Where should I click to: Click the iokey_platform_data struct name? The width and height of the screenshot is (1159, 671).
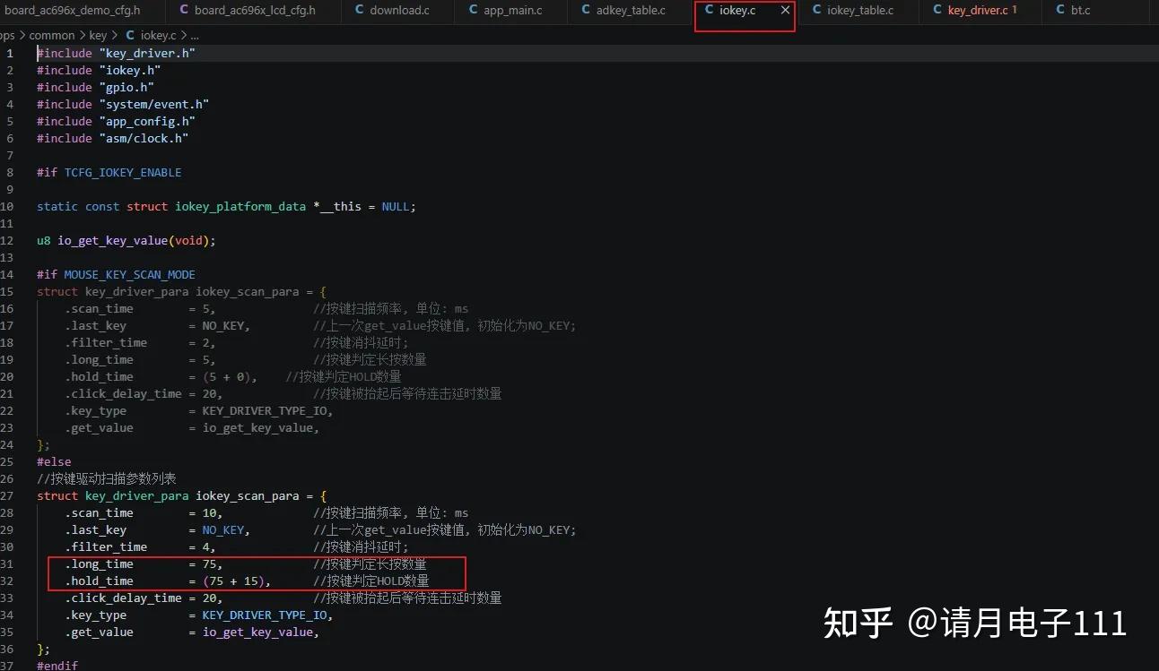tap(240, 206)
